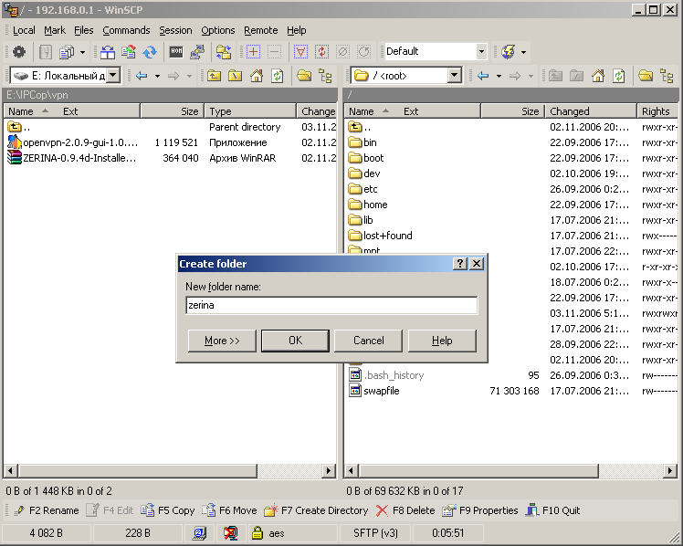
Task: Click the transfer settings copy-pages icon
Action: tap(67, 52)
